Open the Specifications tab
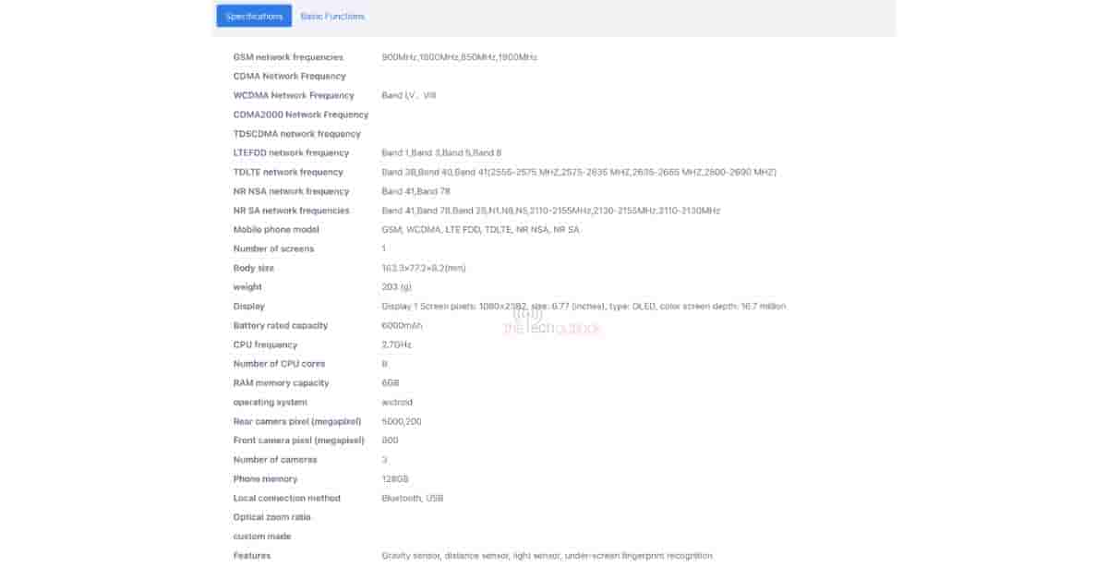1108x580 pixels. coord(254,16)
